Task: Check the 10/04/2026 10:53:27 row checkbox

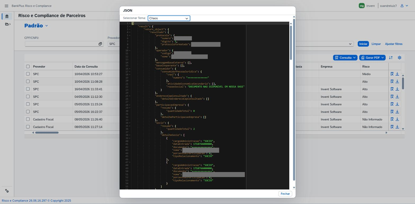Action: [28, 74]
